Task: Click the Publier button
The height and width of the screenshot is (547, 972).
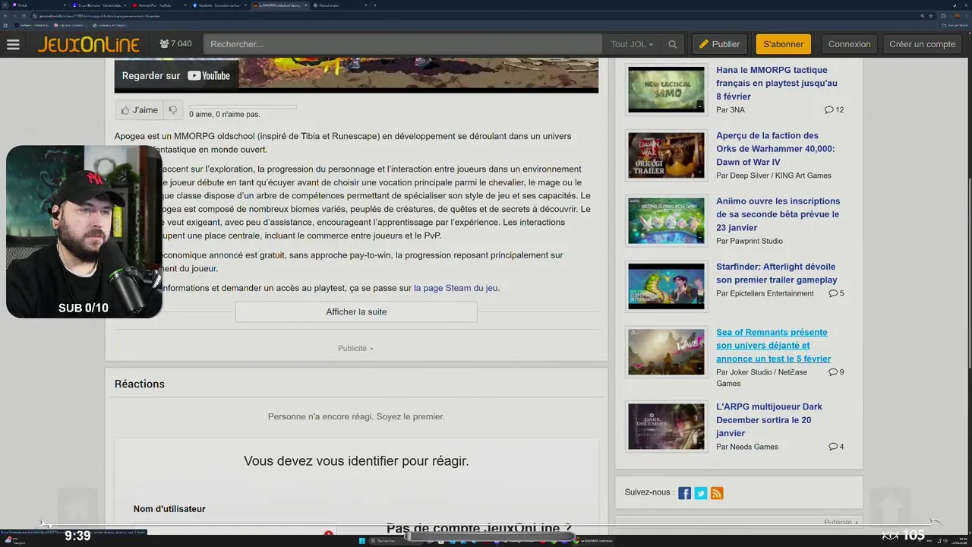Action: click(x=720, y=44)
